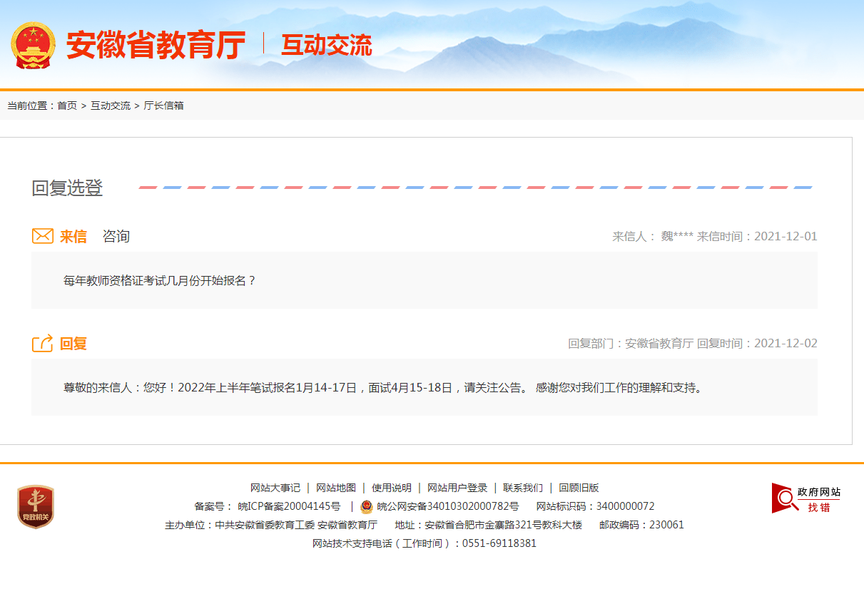The width and height of the screenshot is (864, 589).
Task: Click the orange reply share icon
Action: (x=43, y=343)
